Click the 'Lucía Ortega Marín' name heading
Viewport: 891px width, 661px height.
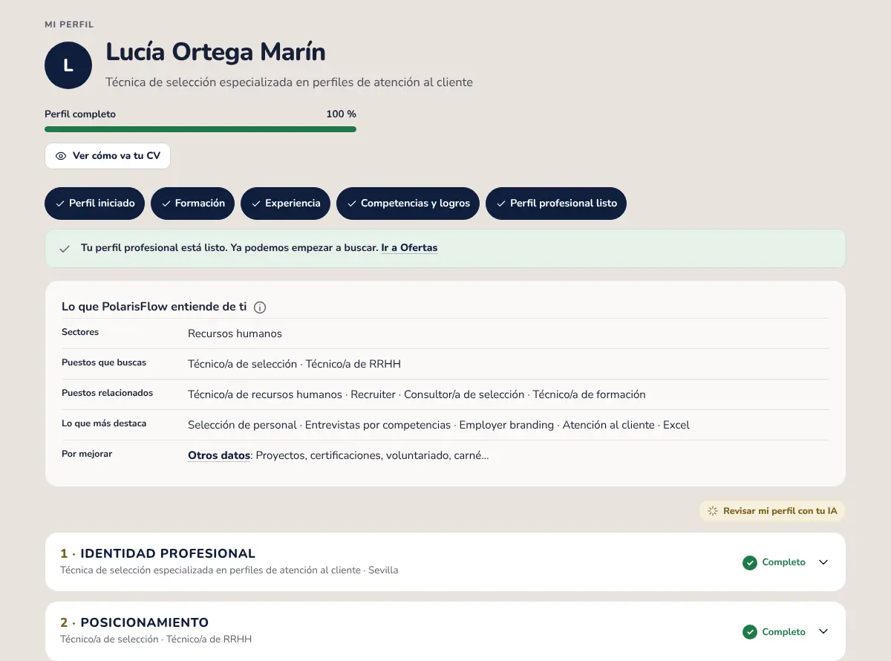tap(215, 52)
